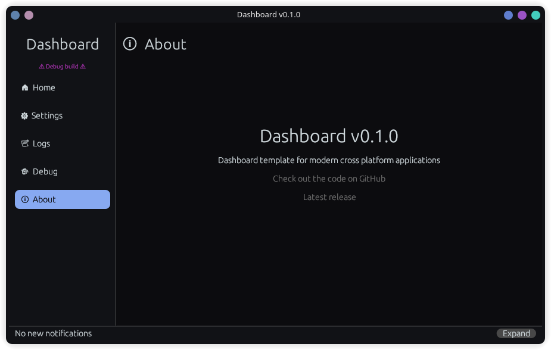Open the Logs page from sidebar
The width and height of the screenshot is (551, 350).
(x=62, y=143)
